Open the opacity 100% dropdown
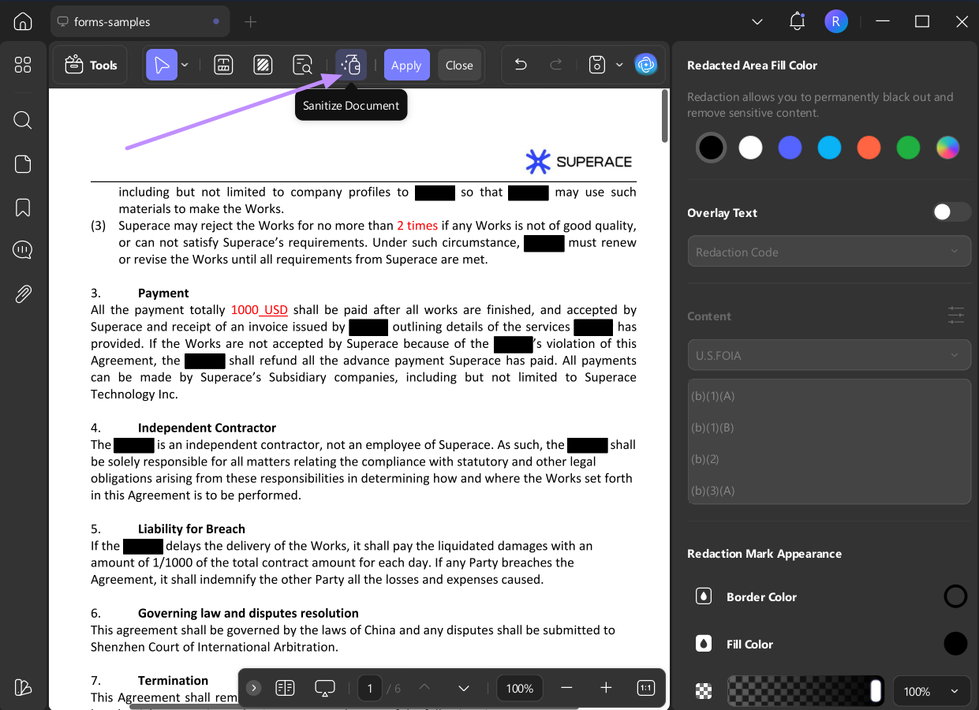The width and height of the screenshot is (979, 710). pyautogui.click(x=932, y=691)
